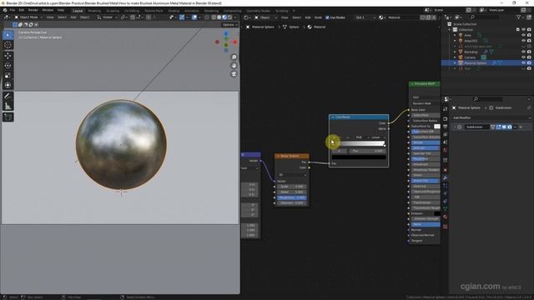Hide Material Sphere with its eye icon
This screenshot has width=534, height=300.
coord(523,63)
